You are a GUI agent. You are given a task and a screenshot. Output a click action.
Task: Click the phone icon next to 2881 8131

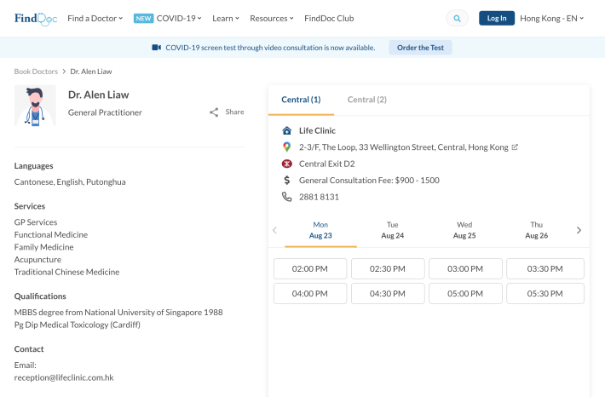(x=287, y=197)
